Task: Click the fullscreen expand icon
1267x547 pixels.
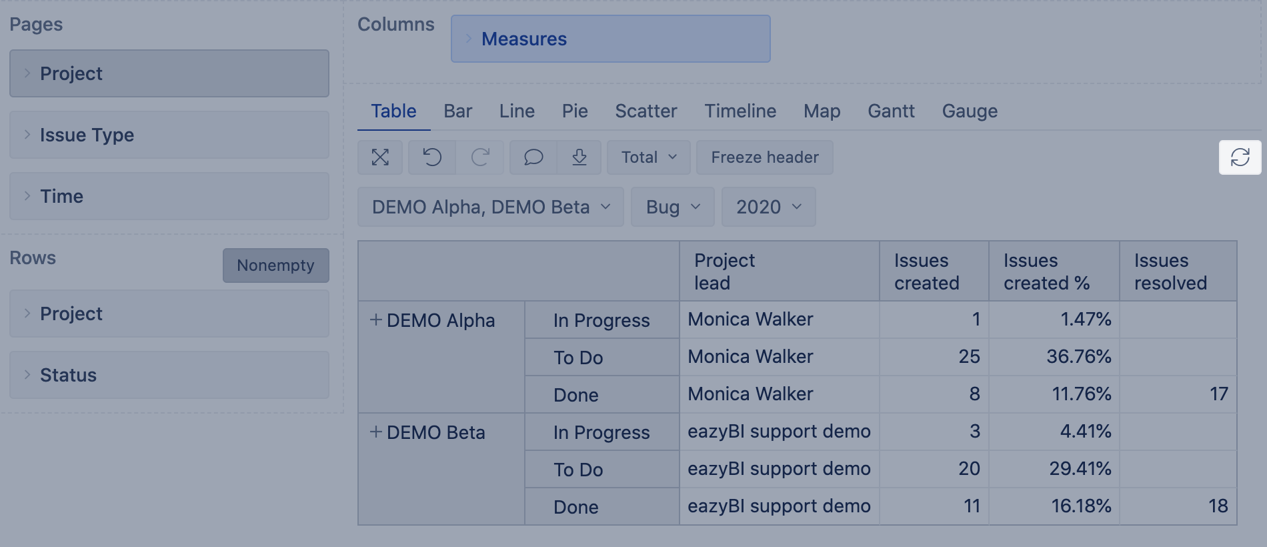Action: [380, 157]
